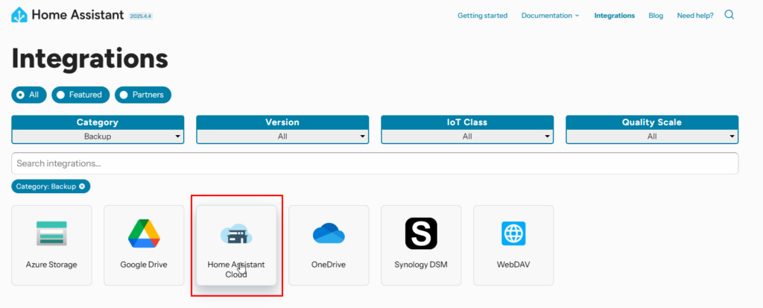The width and height of the screenshot is (763, 308).
Task: Click into the Search integrations field
Action: tap(375, 163)
